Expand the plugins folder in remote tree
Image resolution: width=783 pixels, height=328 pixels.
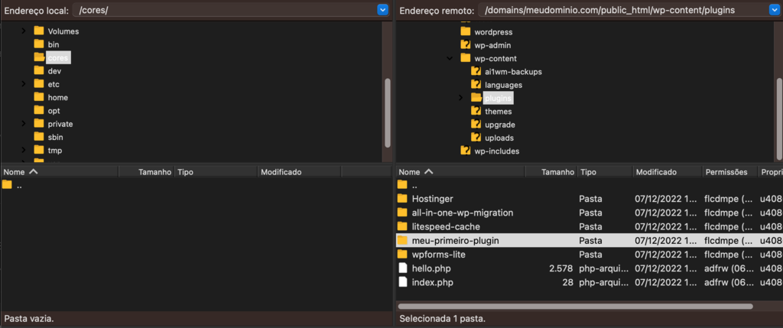(461, 98)
